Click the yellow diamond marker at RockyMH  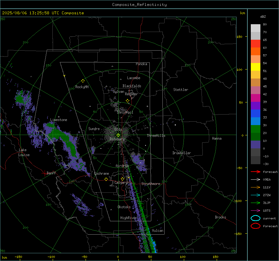tap(83, 81)
